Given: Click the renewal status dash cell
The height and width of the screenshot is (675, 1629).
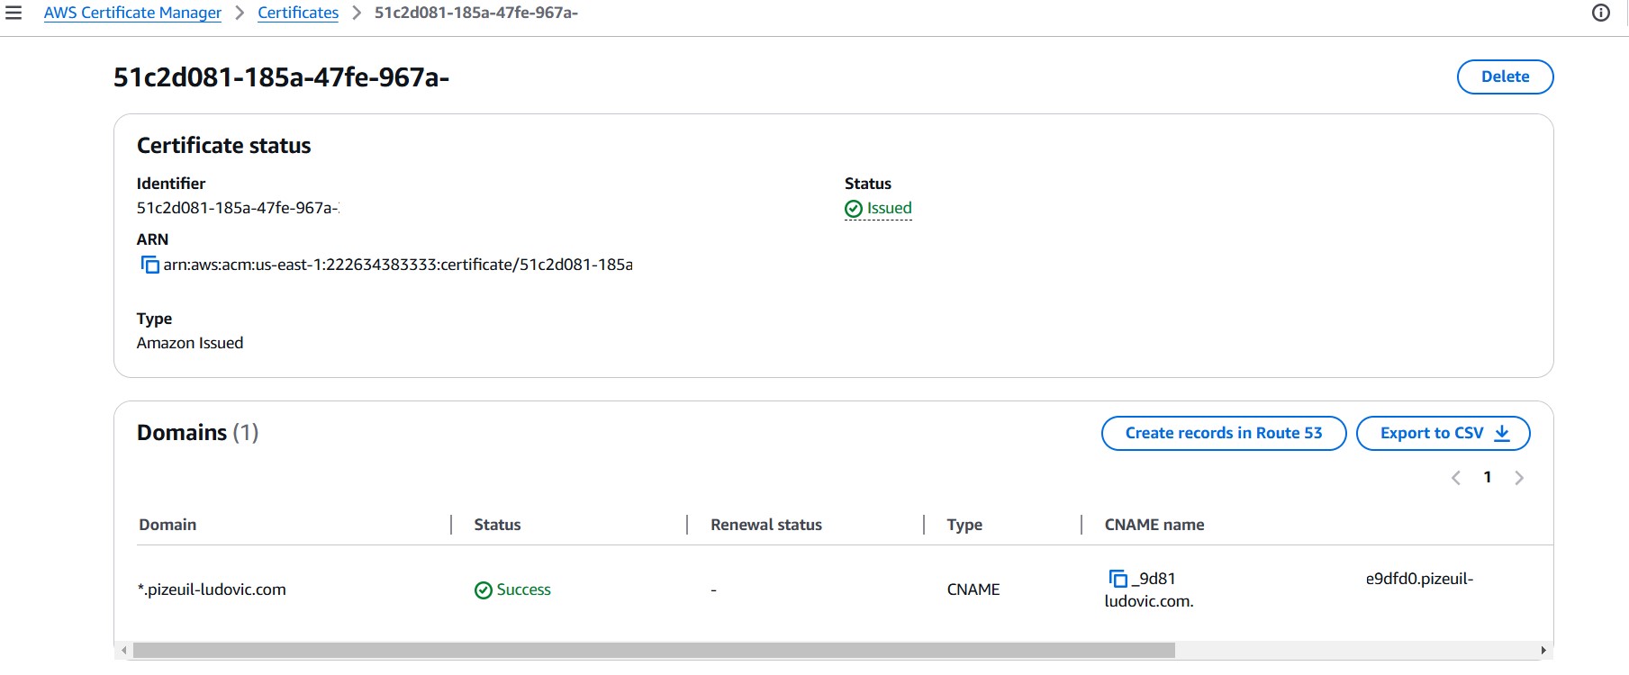Looking at the screenshot, I should [x=713, y=590].
